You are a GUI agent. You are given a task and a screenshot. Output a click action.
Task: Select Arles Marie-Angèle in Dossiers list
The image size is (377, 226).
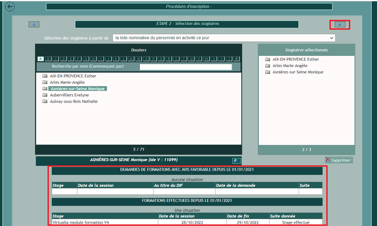[67, 82]
